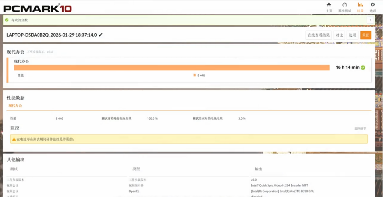
Task: Click the 100.0 % starting battery value
Action: (152, 118)
